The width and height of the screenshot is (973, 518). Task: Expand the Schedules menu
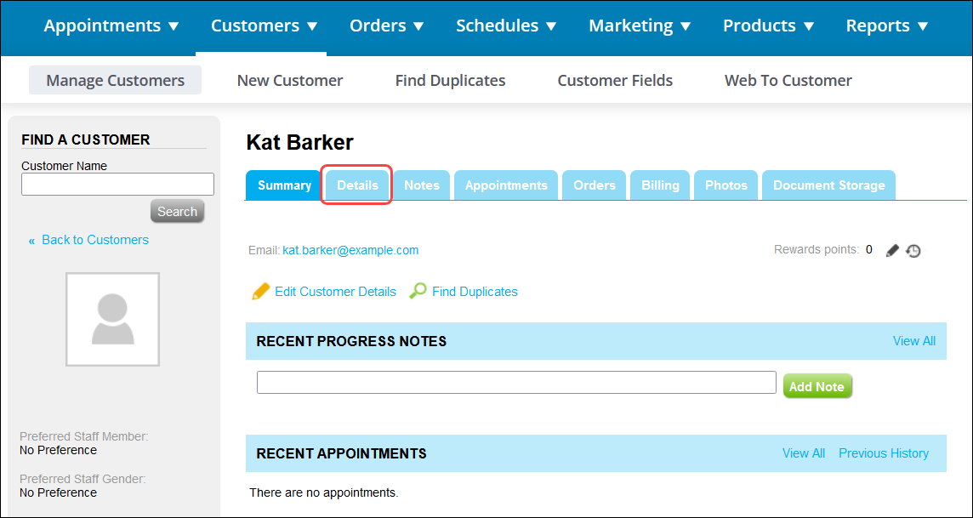pos(506,26)
